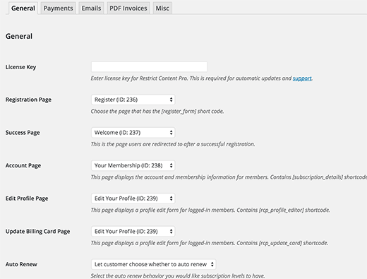
Task: Go to the Misc tab
Action: [x=162, y=8]
